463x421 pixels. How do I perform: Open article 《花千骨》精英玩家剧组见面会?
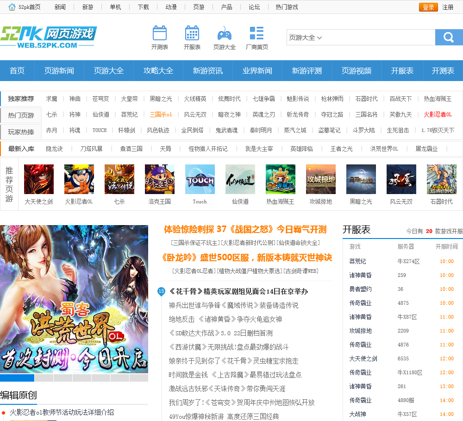[238, 292]
